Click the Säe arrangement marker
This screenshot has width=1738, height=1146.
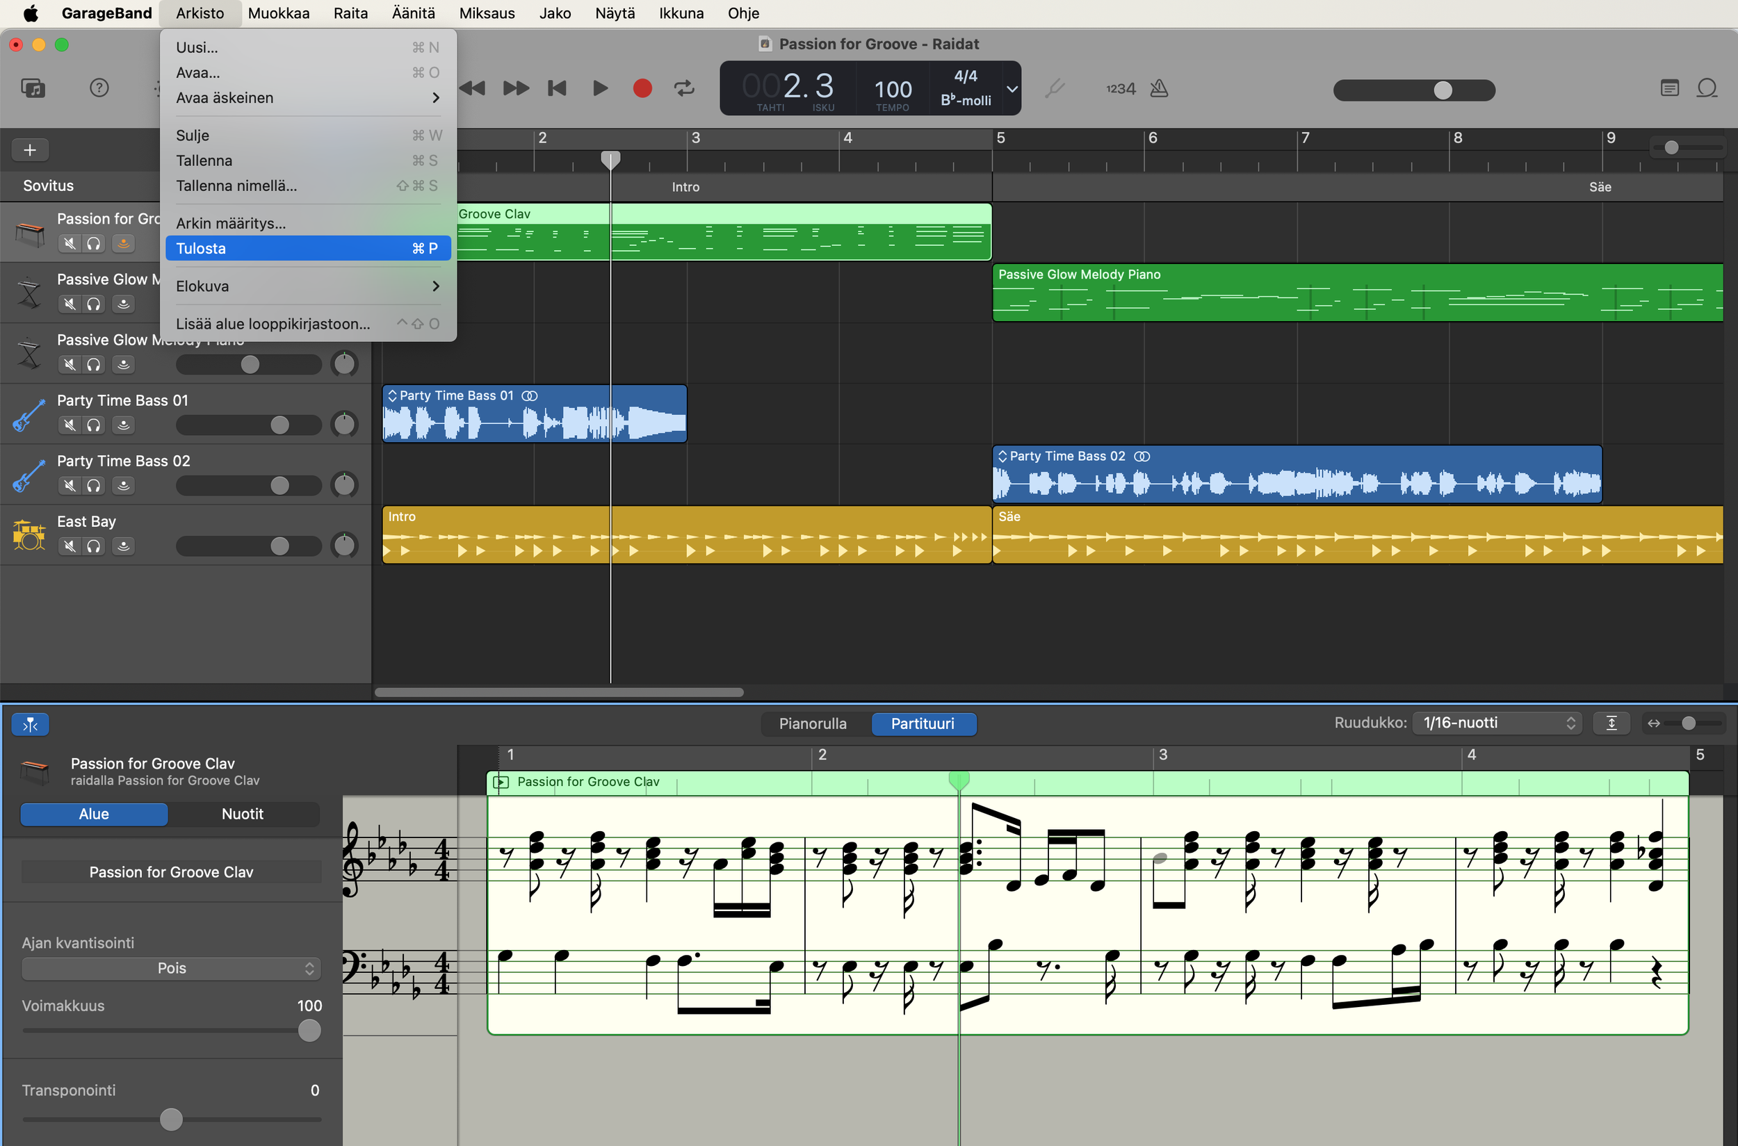pyautogui.click(x=1599, y=187)
